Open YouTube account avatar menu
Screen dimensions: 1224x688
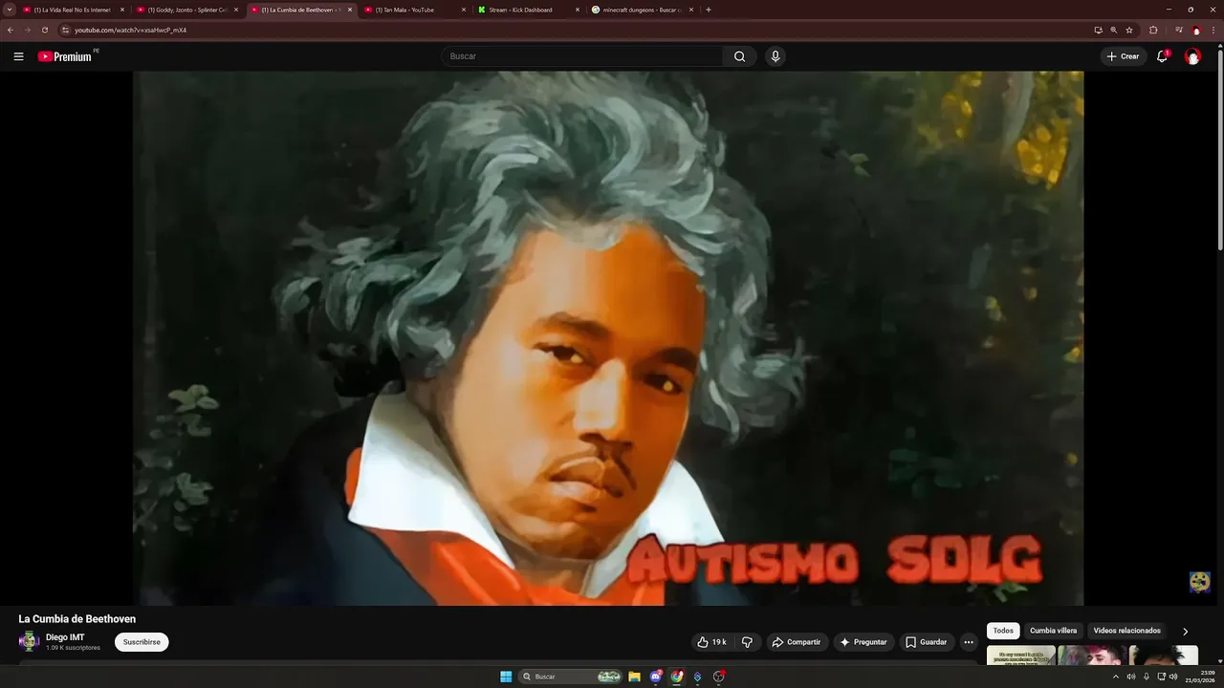[1192, 56]
